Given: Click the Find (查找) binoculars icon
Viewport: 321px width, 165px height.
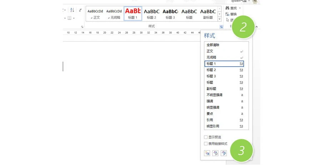Looking at the screenshot, I should (x=228, y=8).
